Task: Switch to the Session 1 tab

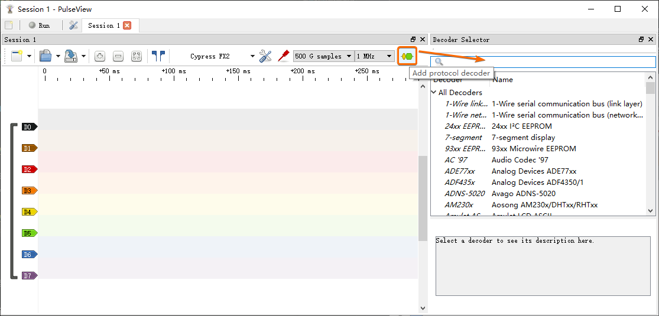Action: [x=103, y=25]
